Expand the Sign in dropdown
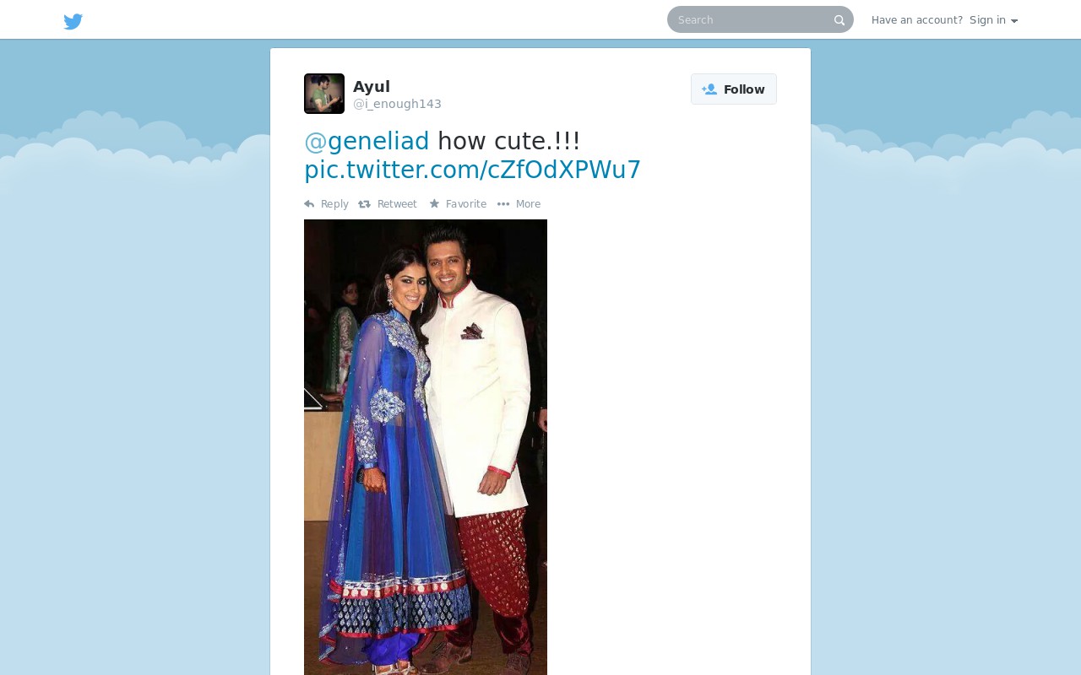 coord(993,20)
